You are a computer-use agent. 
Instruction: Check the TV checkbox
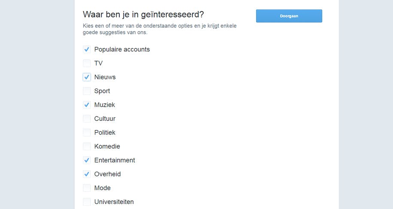pos(87,63)
